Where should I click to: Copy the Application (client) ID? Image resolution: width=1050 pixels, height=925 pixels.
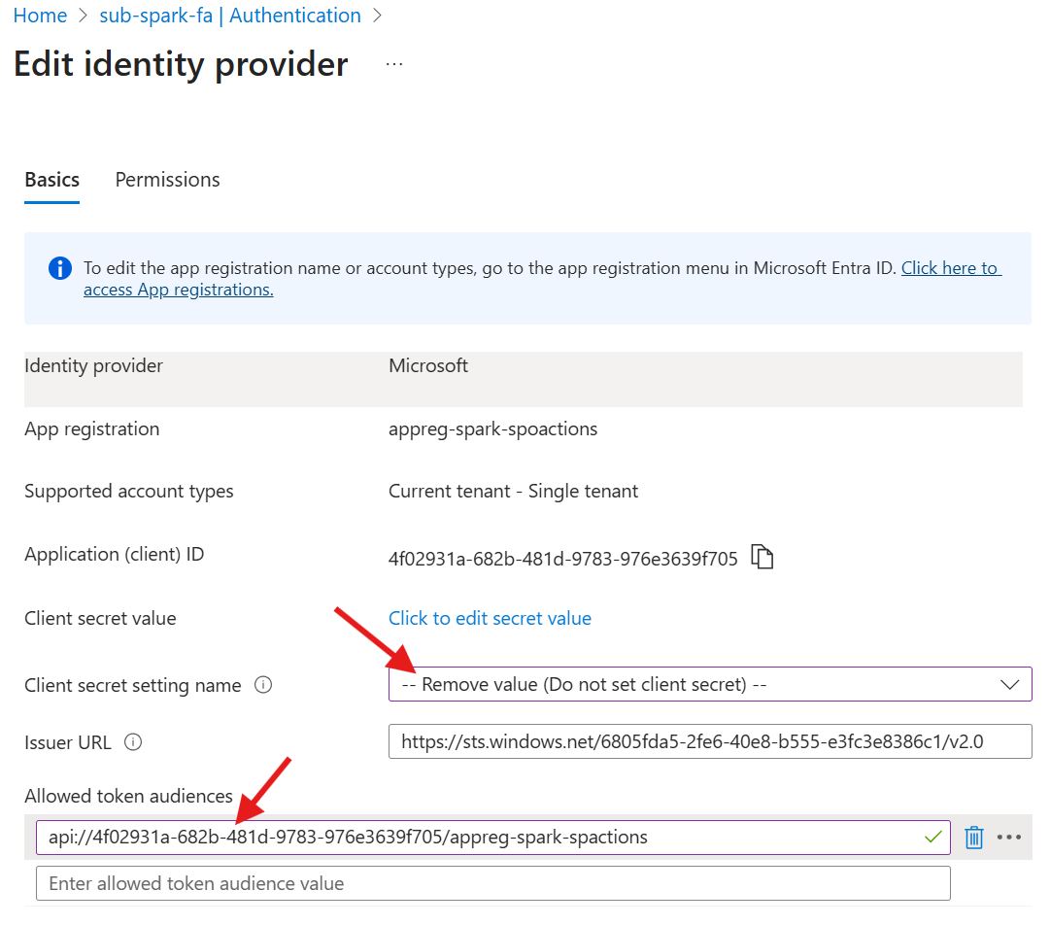[x=763, y=558]
